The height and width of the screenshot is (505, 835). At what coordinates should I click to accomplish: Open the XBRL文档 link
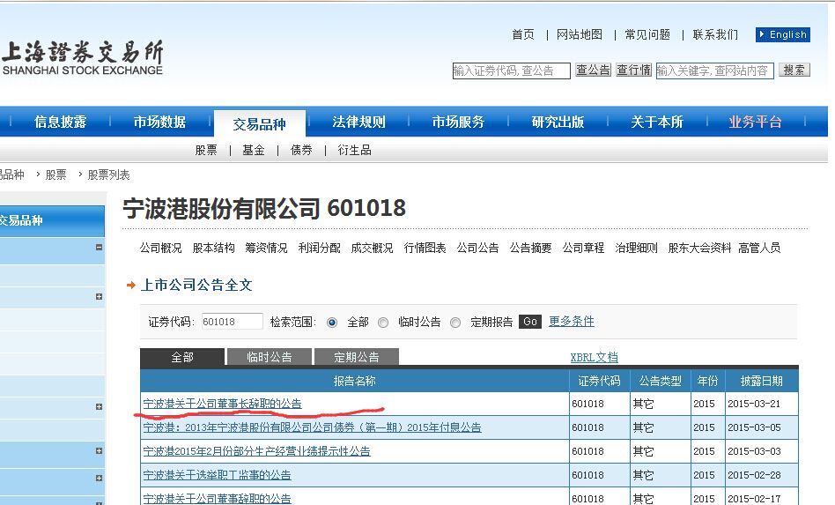pos(595,358)
